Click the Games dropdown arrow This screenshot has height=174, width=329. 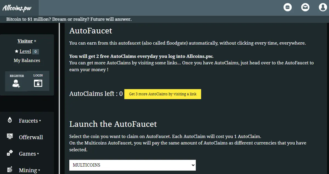[x=38, y=154]
